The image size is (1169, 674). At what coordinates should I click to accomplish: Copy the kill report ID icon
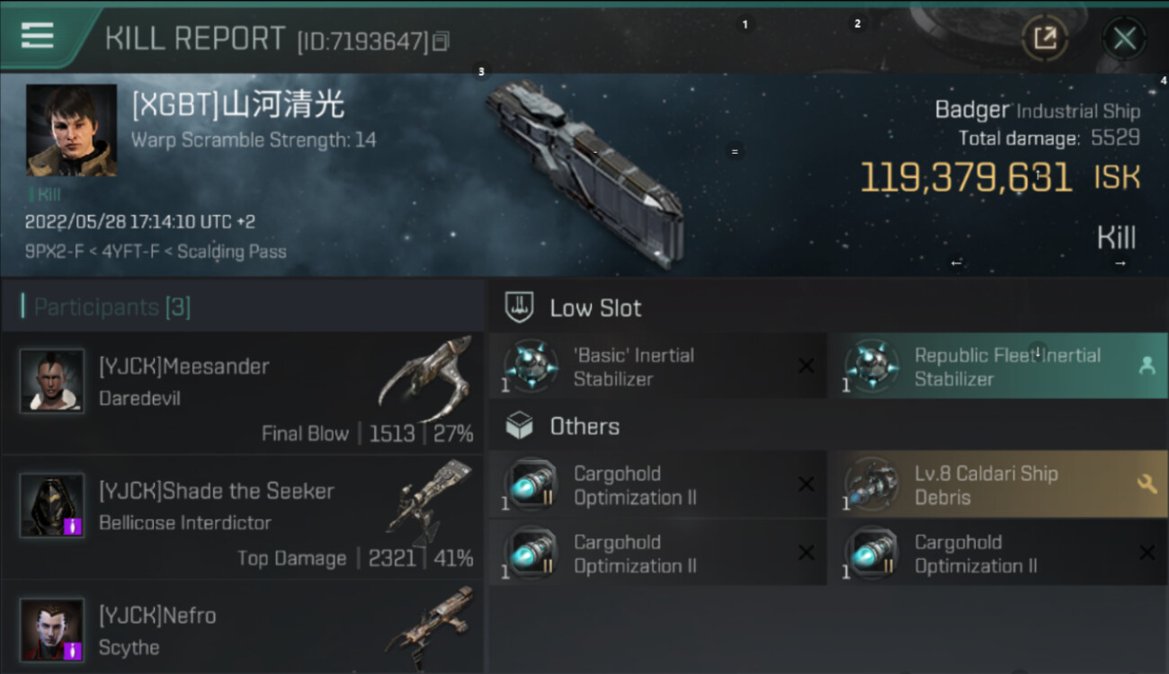[x=441, y=41]
